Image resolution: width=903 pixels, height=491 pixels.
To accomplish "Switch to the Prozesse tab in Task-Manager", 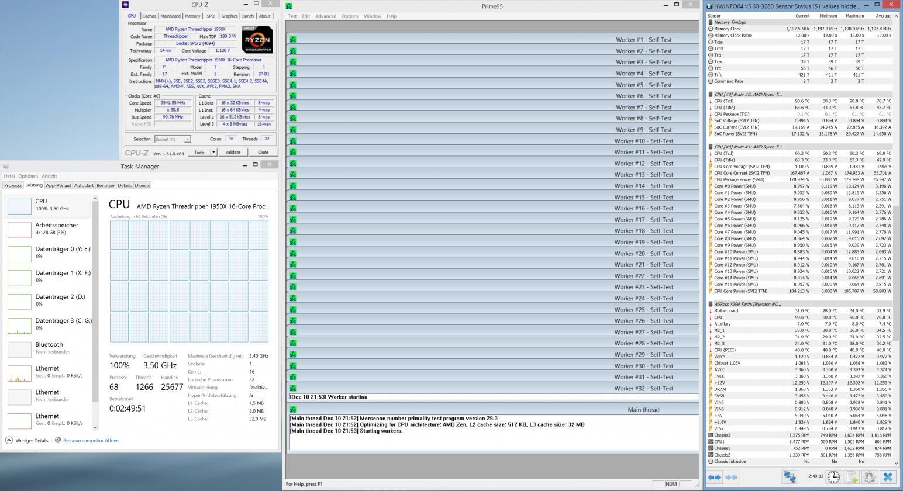I will click(x=13, y=185).
